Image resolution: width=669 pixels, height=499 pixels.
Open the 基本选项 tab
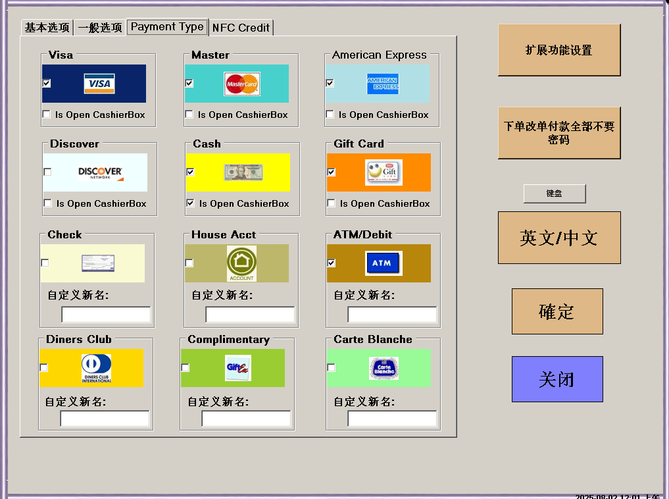click(x=47, y=28)
